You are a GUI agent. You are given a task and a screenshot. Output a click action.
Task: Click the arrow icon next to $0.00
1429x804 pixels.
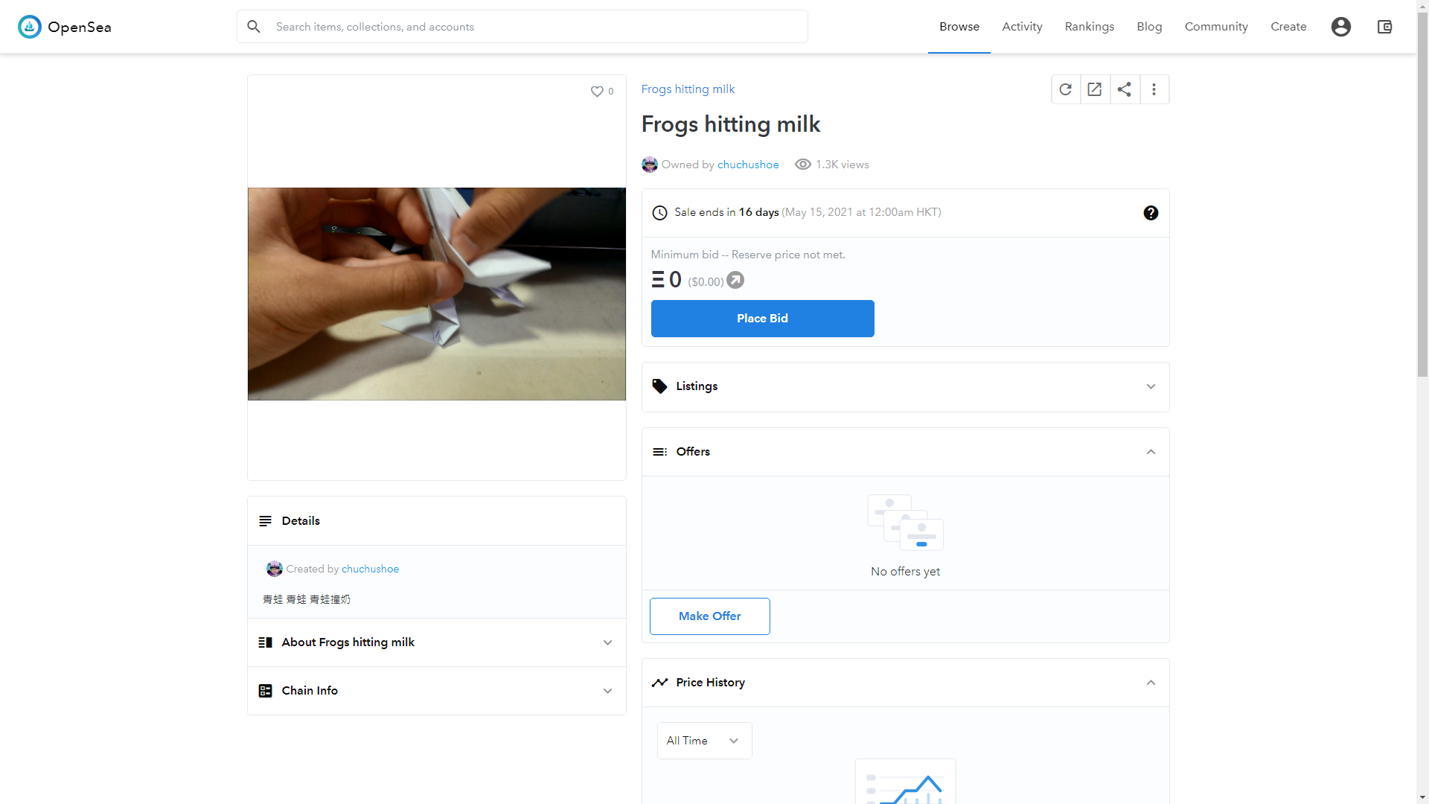click(735, 281)
